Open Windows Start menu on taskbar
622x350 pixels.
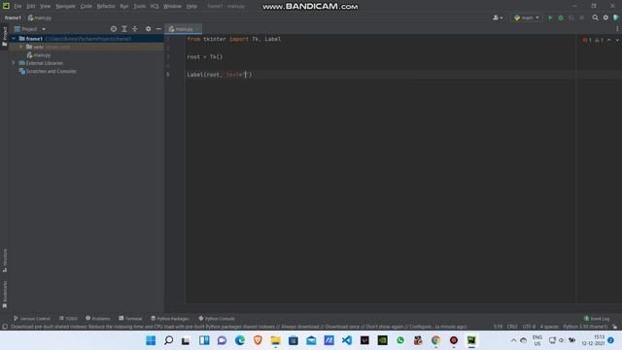tap(151, 340)
